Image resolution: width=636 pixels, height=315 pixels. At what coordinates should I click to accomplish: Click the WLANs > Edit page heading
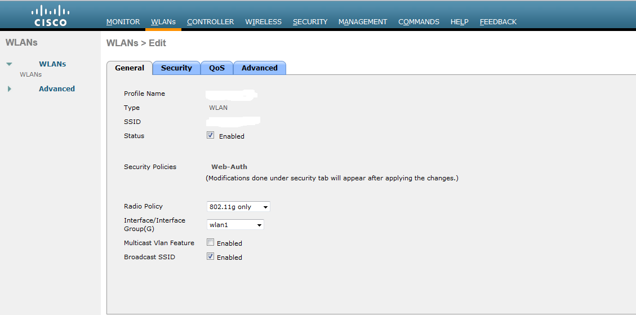[x=136, y=43]
